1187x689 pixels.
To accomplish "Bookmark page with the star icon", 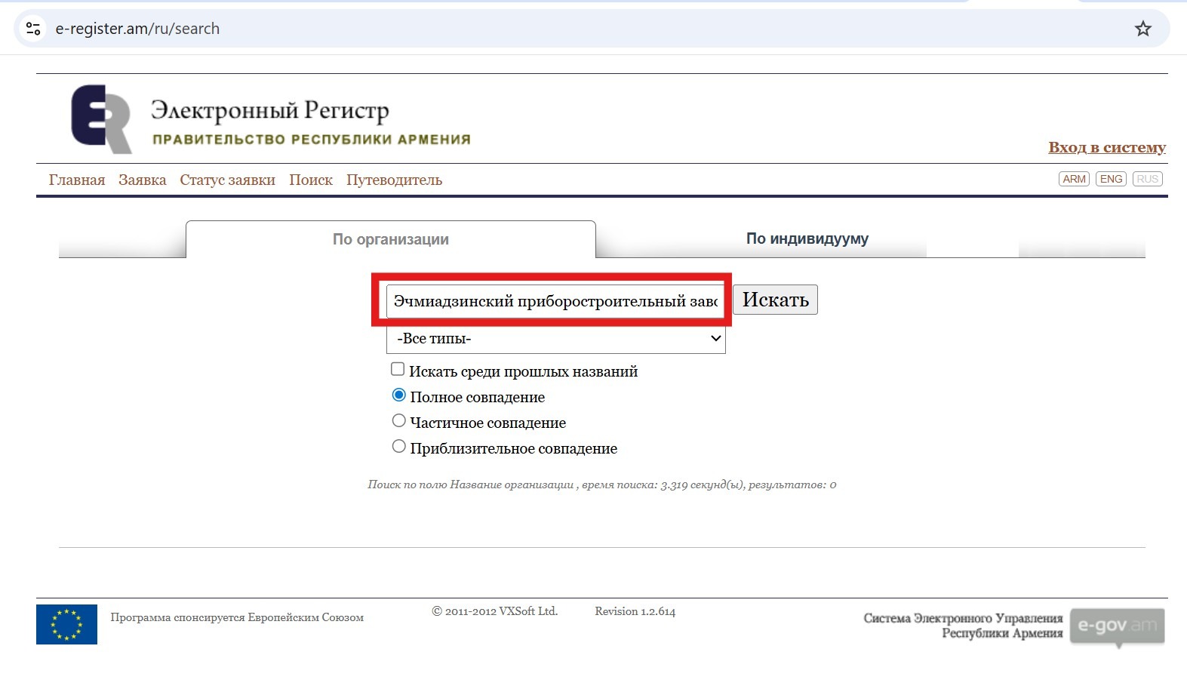I will coord(1142,29).
